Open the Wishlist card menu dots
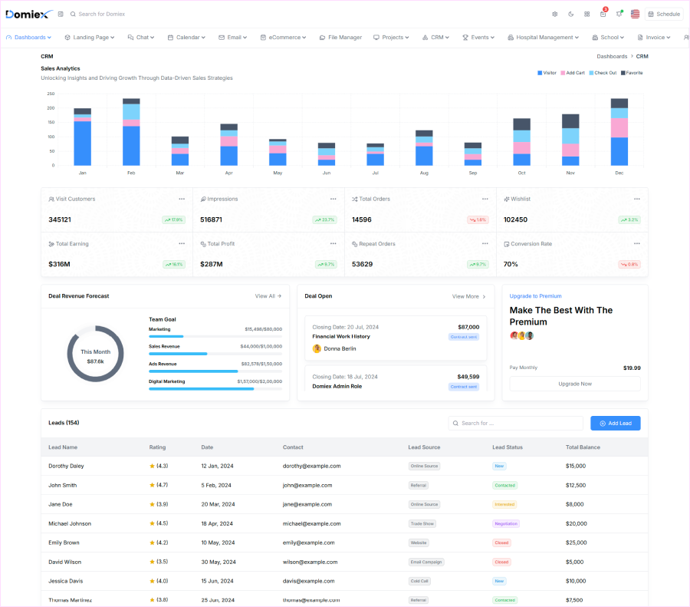The width and height of the screenshot is (690, 607). coord(637,199)
